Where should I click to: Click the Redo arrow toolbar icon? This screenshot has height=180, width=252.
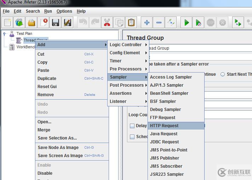95,23
